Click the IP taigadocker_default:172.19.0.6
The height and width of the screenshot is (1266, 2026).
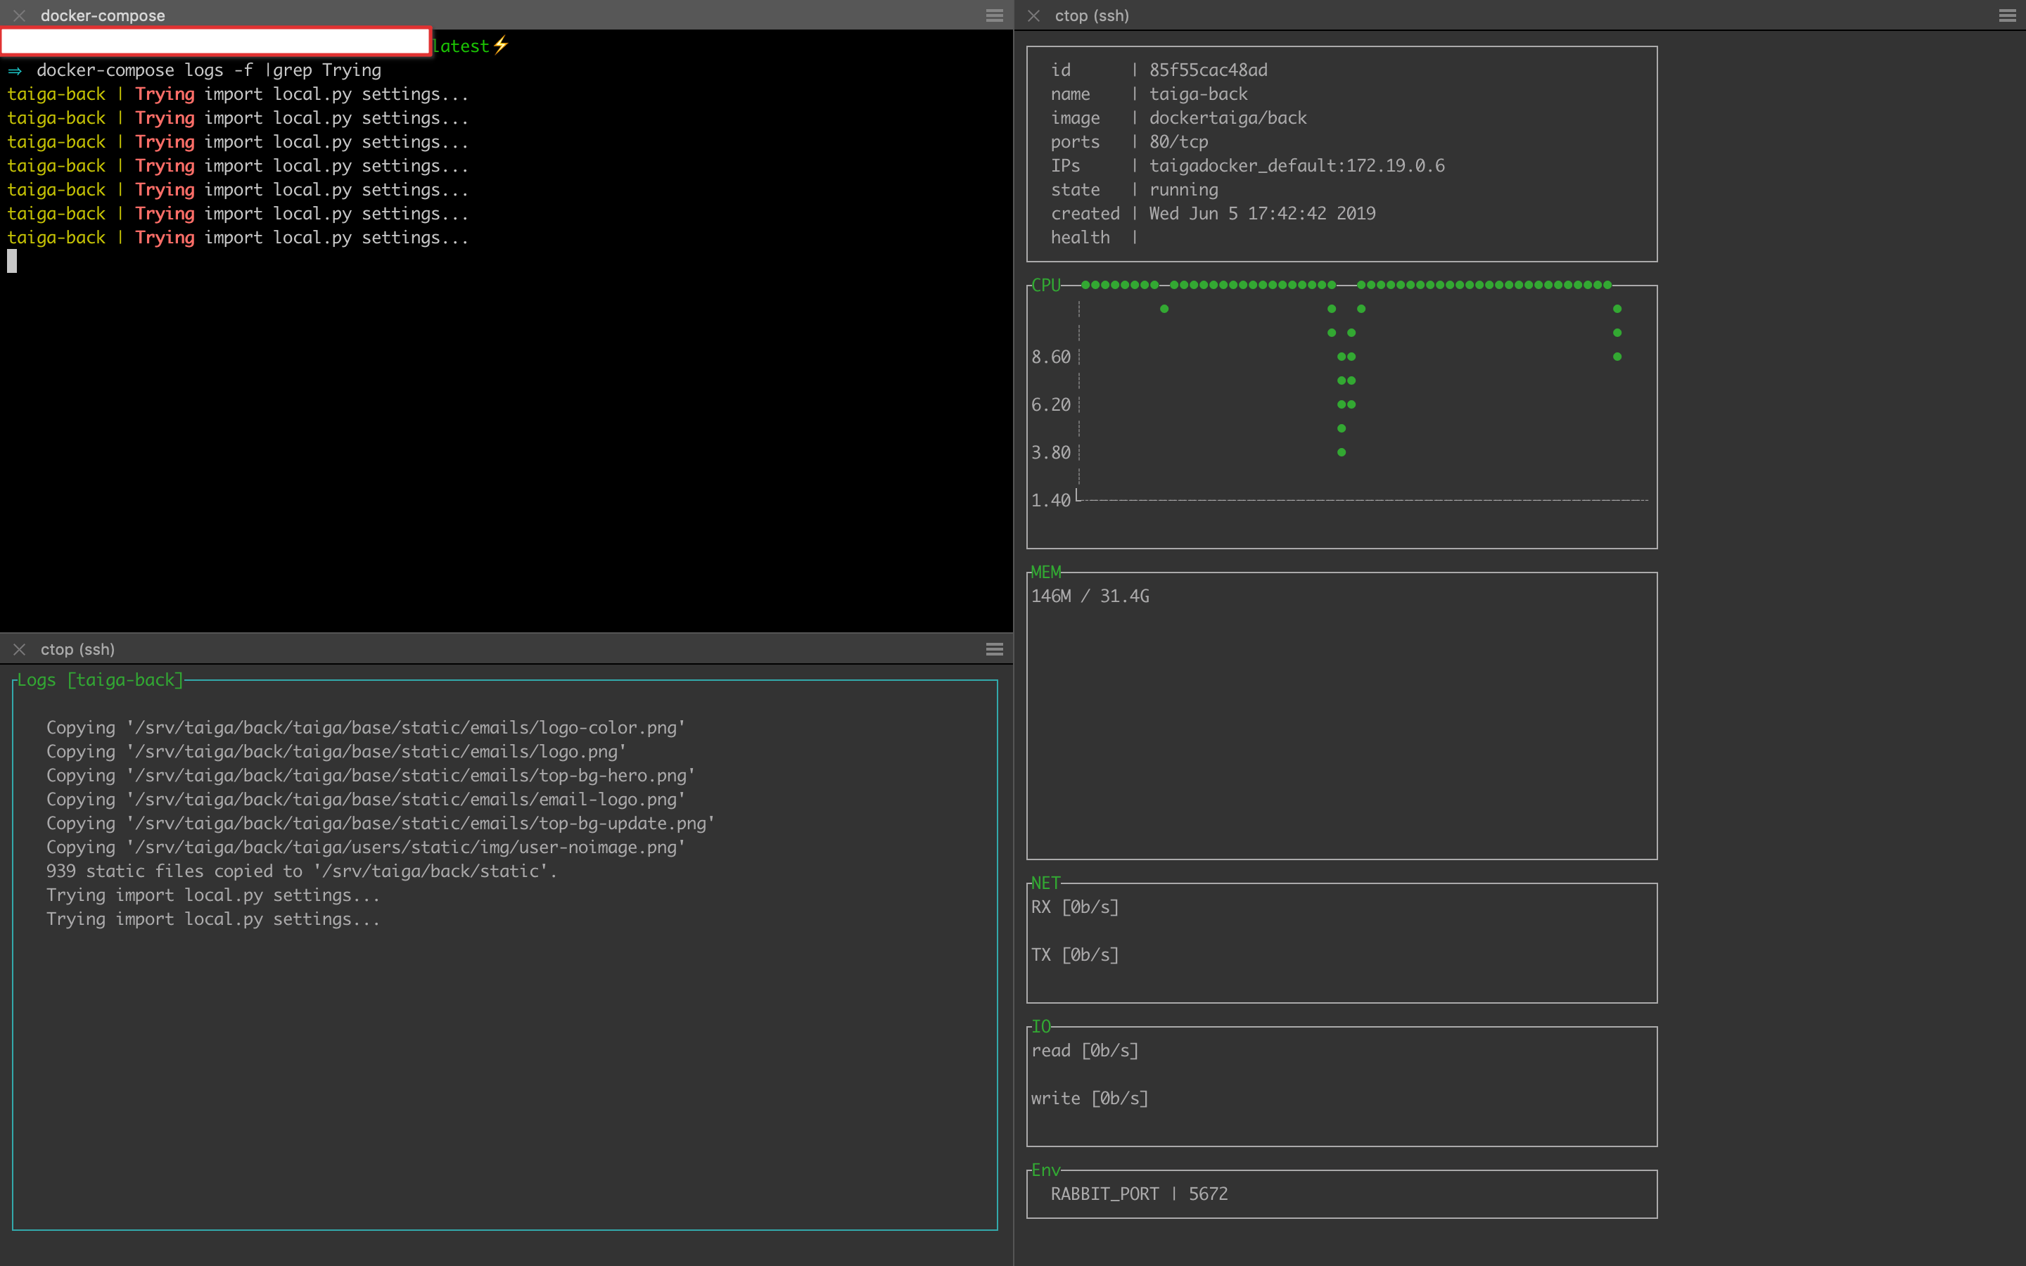coord(1296,166)
